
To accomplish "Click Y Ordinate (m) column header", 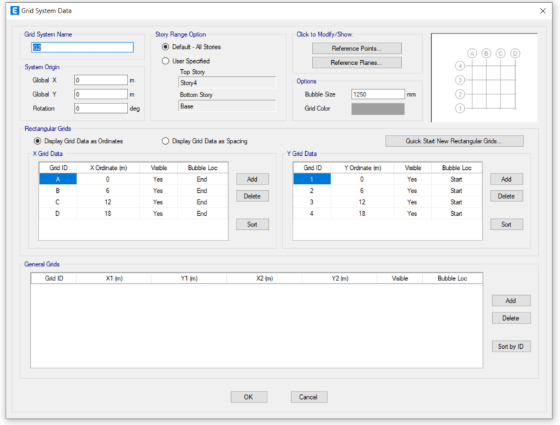I will (363, 168).
